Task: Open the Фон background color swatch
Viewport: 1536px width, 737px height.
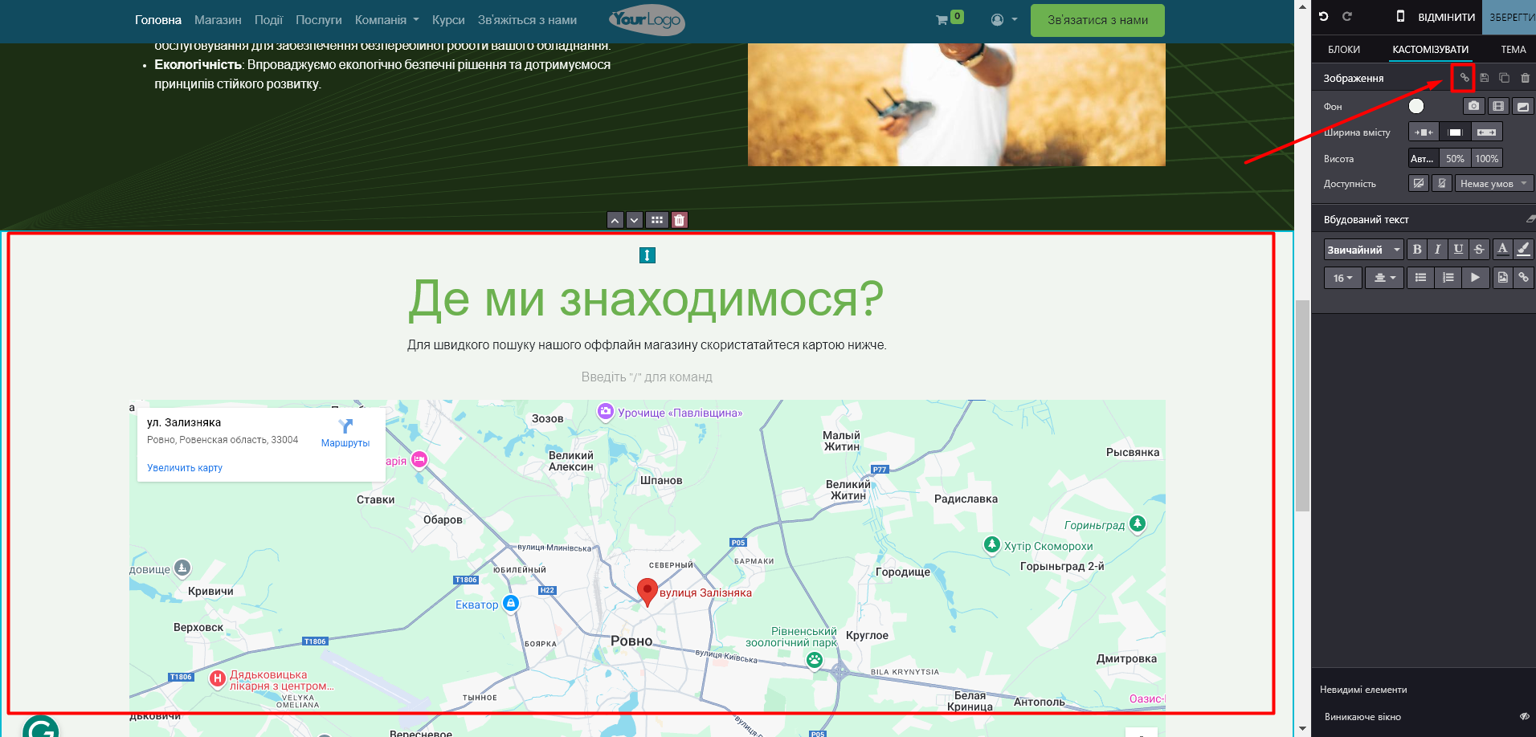Action: pyautogui.click(x=1416, y=106)
